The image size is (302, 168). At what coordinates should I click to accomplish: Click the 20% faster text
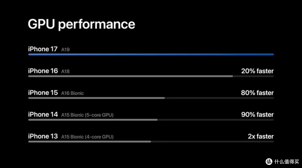pyautogui.click(x=257, y=71)
